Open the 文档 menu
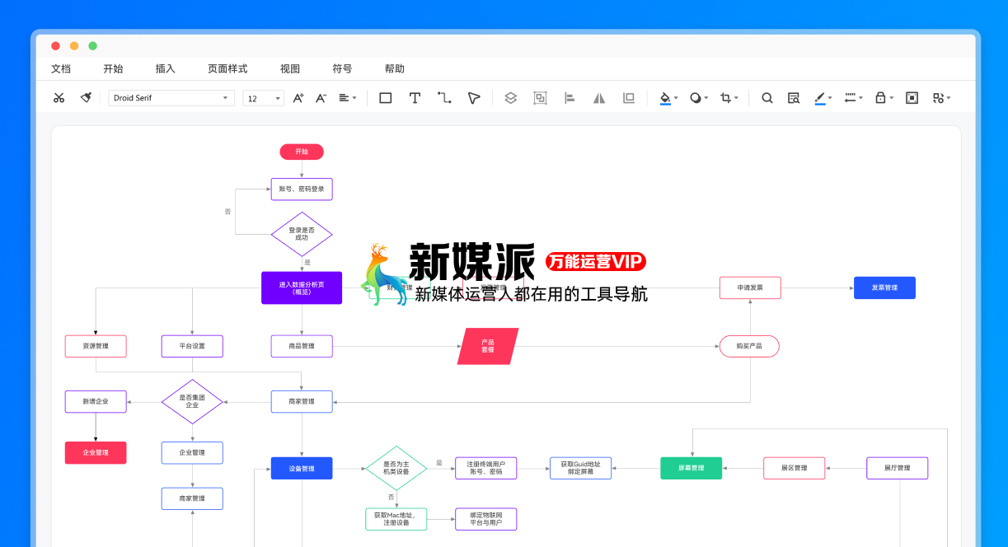The height and width of the screenshot is (547, 1008). click(x=61, y=69)
